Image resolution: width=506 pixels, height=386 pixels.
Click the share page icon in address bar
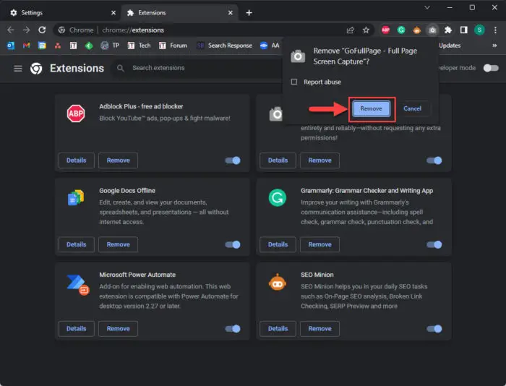[x=350, y=30]
